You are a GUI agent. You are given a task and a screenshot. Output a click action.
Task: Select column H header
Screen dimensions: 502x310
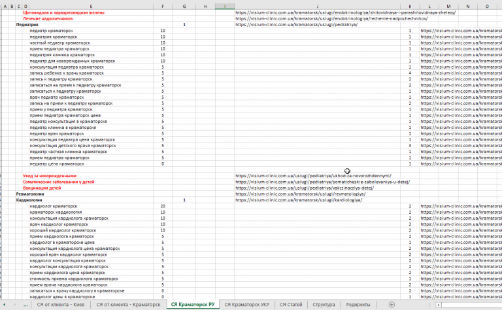coord(205,7)
